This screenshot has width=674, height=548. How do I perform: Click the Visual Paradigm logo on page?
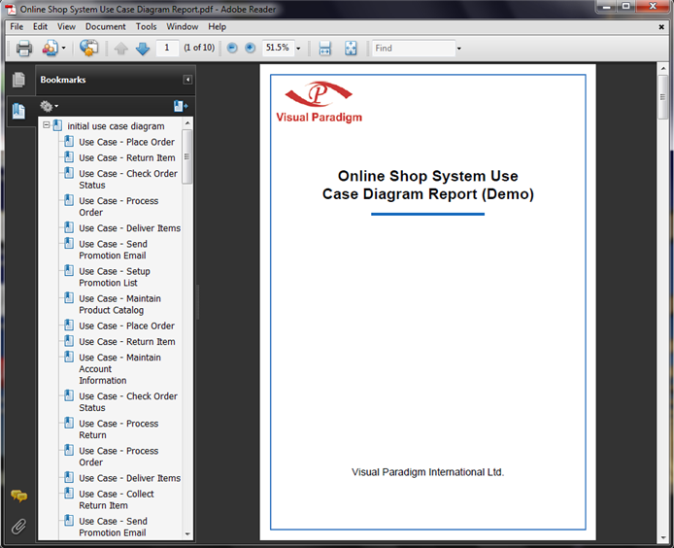point(319,102)
